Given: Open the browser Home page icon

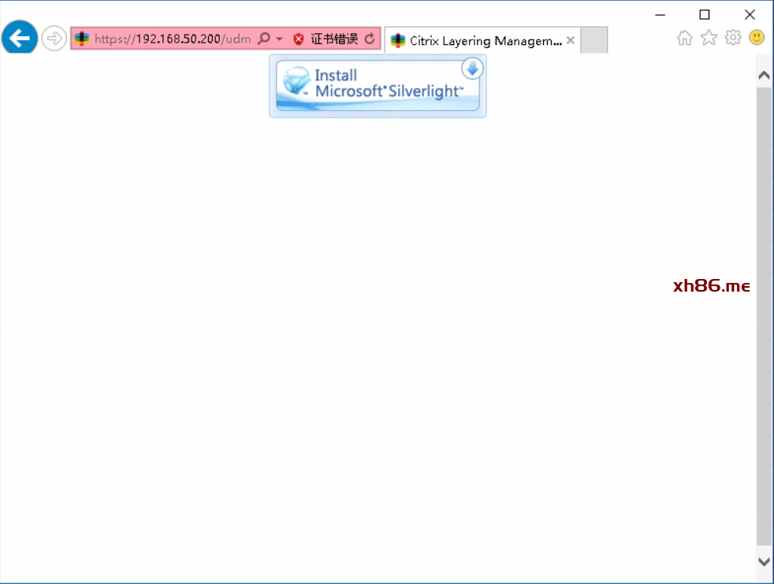Looking at the screenshot, I should 684,38.
